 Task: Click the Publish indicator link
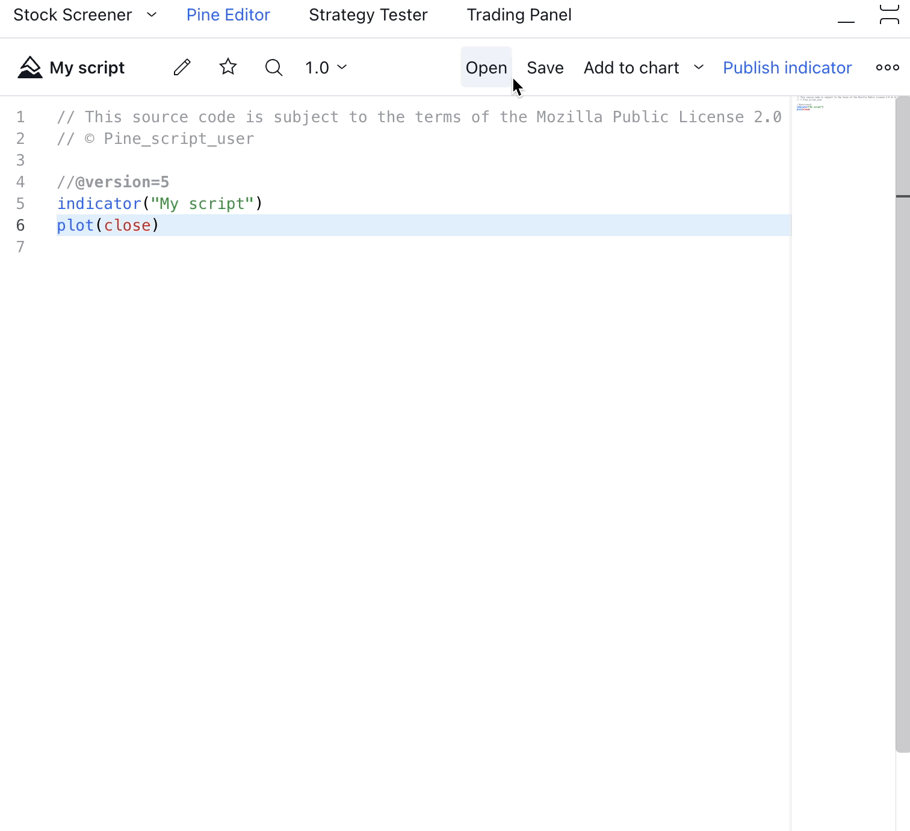tap(787, 67)
